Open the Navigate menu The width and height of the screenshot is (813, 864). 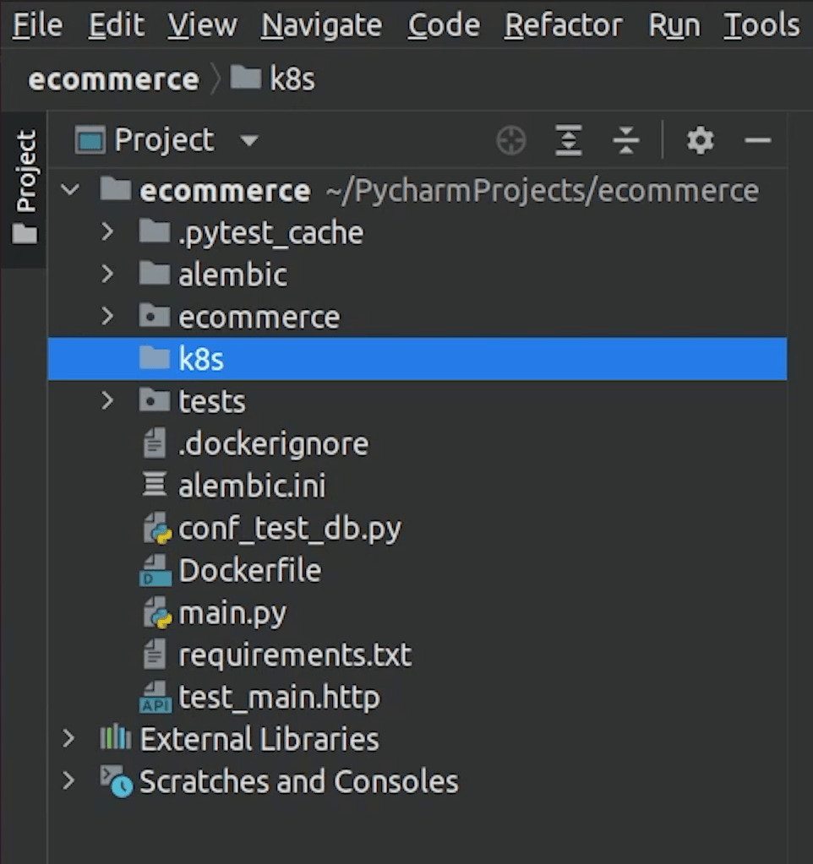tap(321, 26)
